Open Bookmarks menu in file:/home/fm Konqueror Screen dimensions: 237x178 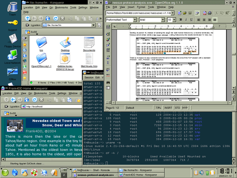click(61, 7)
